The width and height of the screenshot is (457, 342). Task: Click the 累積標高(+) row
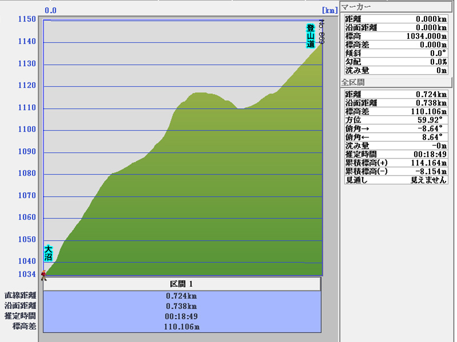point(396,163)
